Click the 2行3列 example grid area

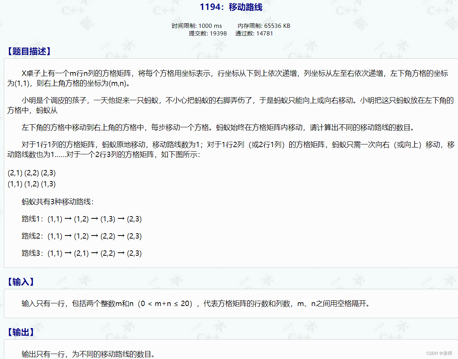[32, 178]
